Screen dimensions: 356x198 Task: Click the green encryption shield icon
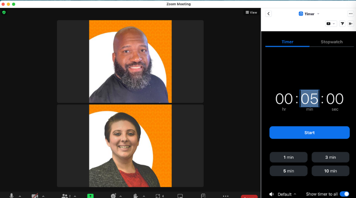pyautogui.click(x=4, y=12)
